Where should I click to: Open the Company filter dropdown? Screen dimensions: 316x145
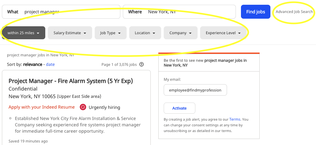(180, 33)
